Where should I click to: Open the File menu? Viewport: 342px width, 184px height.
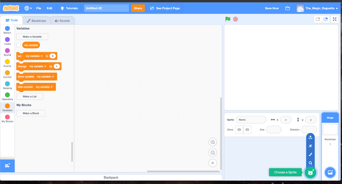39,8
